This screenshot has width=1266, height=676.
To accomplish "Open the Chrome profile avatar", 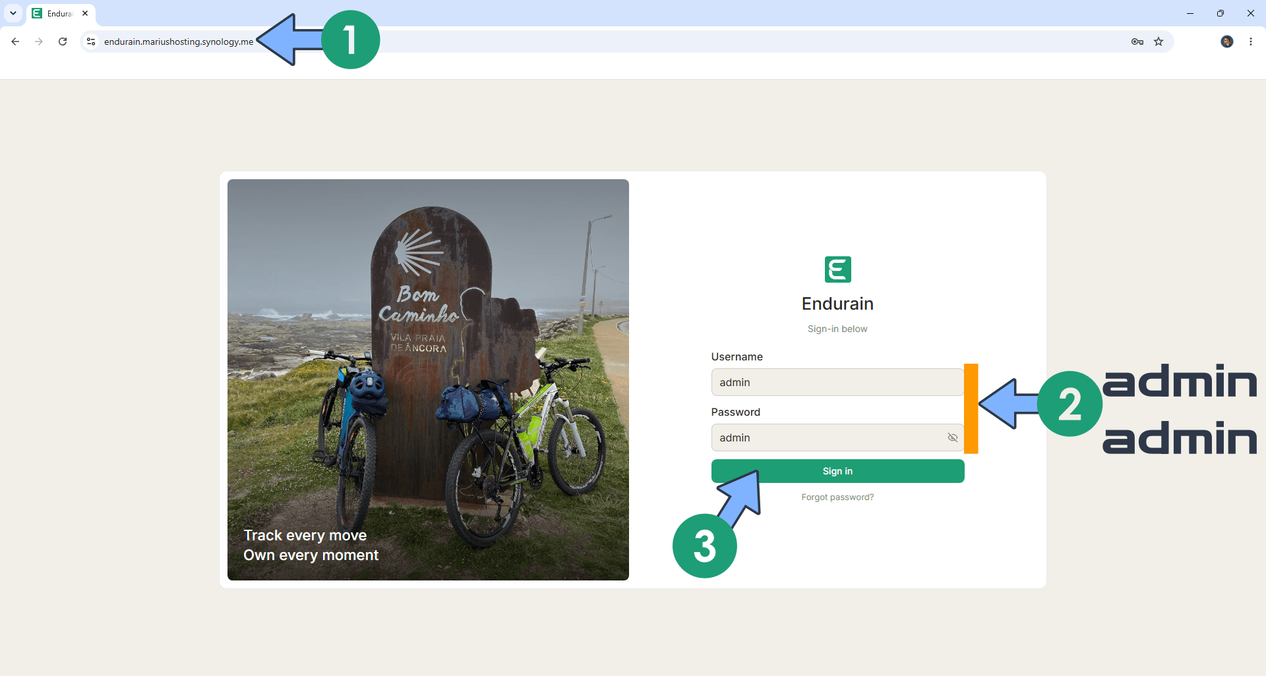I will pyautogui.click(x=1227, y=42).
